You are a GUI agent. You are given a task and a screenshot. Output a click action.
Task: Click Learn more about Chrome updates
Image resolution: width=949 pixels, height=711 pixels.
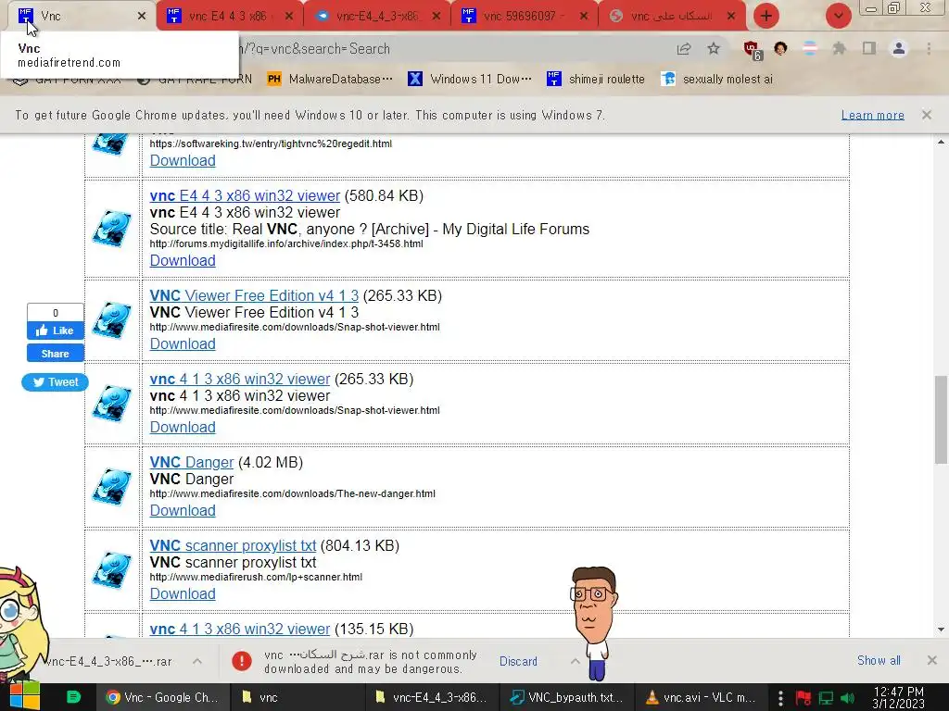872,115
